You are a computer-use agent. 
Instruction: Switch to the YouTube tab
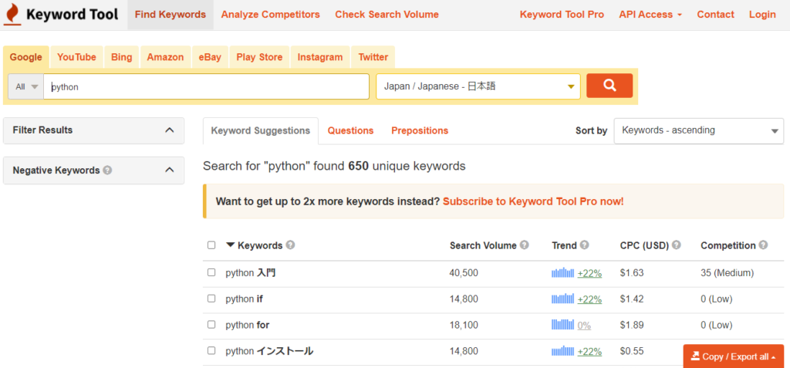pyautogui.click(x=76, y=57)
